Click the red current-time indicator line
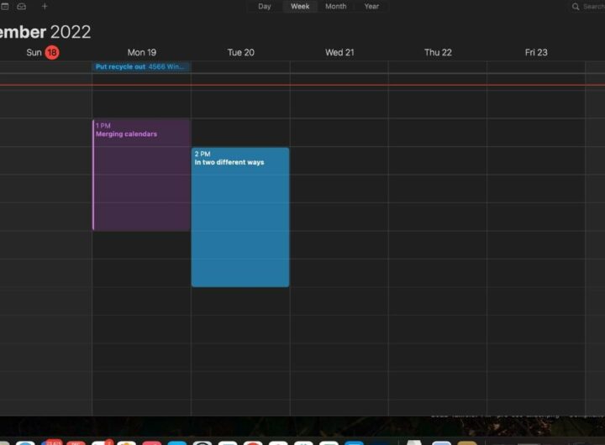The width and height of the screenshot is (605, 445). click(x=336, y=85)
